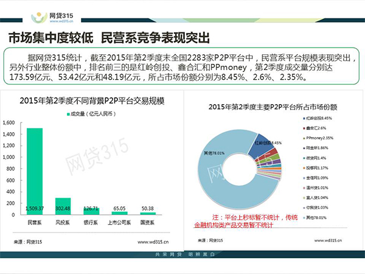Click the 网贷315 logo in the header
The width and height of the screenshot is (365, 274).
coord(52,18)
